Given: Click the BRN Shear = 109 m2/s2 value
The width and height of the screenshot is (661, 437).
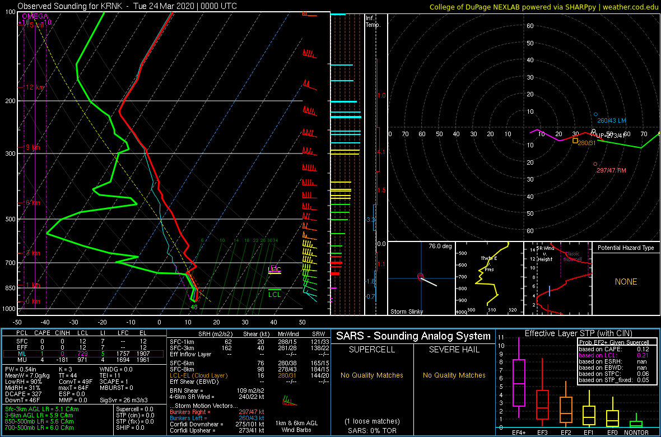Looking at the screenshot, I should pyautogui.click(x=217, y=390).
